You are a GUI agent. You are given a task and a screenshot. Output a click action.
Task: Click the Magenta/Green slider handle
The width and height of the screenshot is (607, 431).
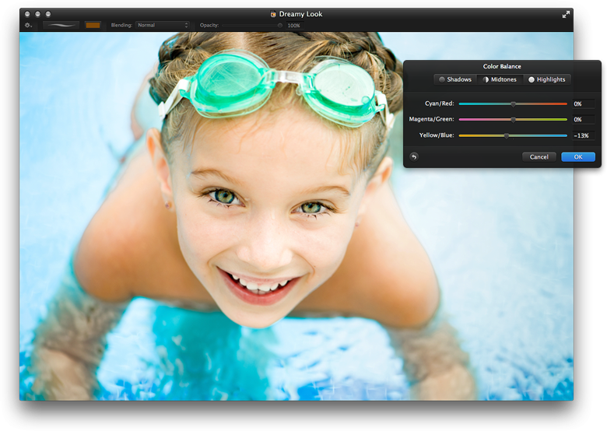[514, 120]
